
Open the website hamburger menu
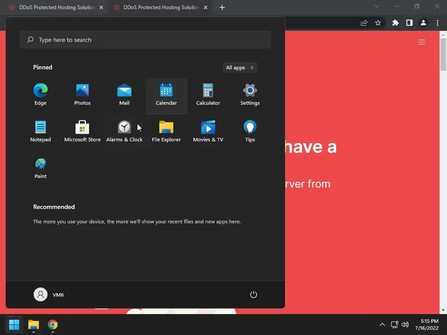click(x=422, y=42)
